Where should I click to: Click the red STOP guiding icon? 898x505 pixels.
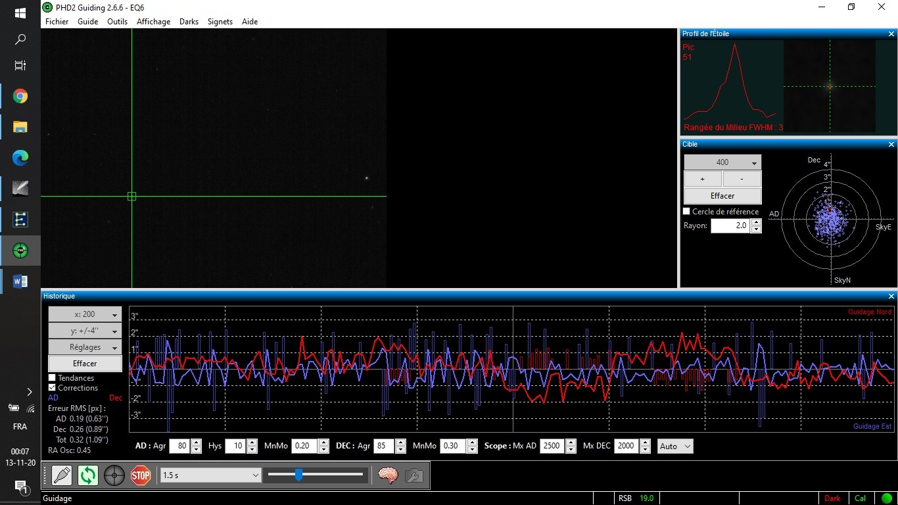tap(141, 475)
